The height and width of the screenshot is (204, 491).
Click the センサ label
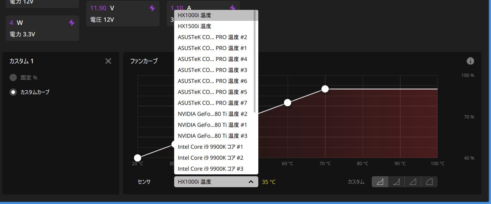coord(144,182)
